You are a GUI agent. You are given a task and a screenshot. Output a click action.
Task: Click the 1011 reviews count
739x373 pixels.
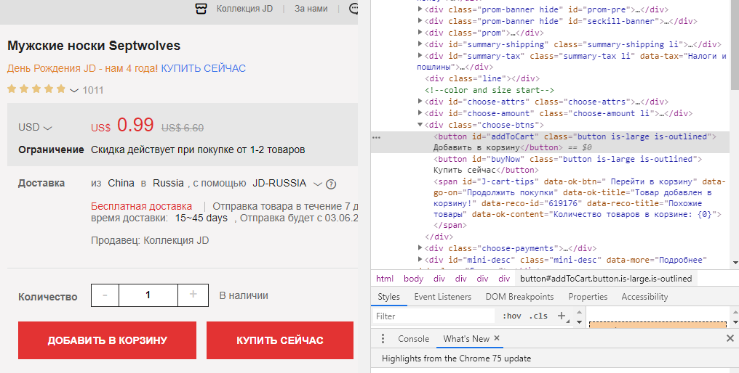(93, 90)
